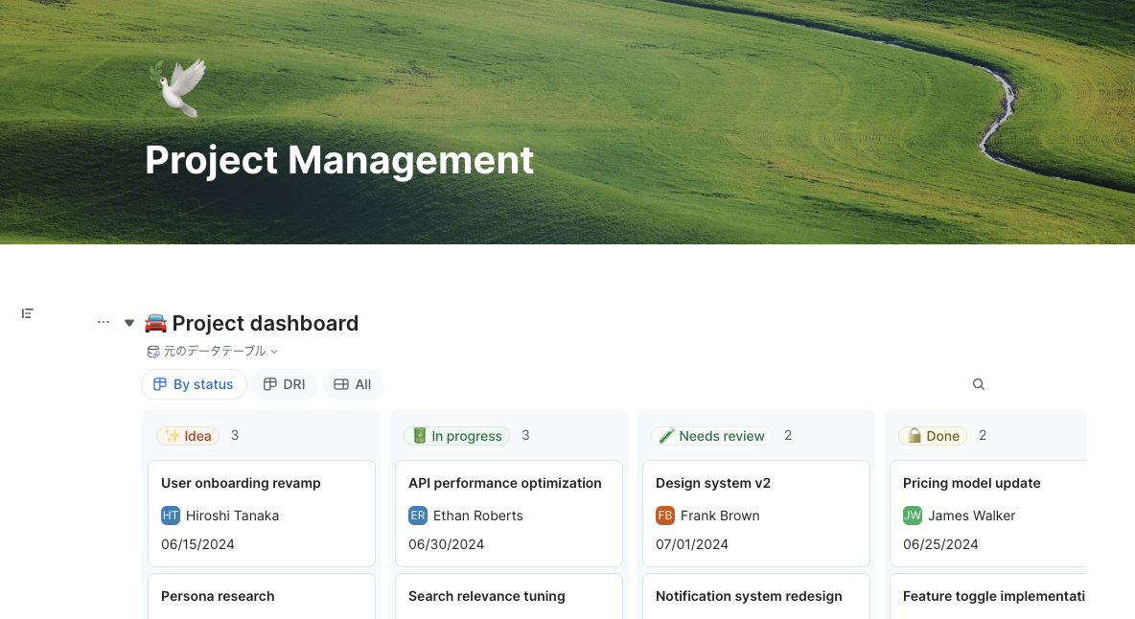The width and height of the screenshot is (1135, 619).
Task: Click James Walker's JW avatar
Action: [913, 516]
